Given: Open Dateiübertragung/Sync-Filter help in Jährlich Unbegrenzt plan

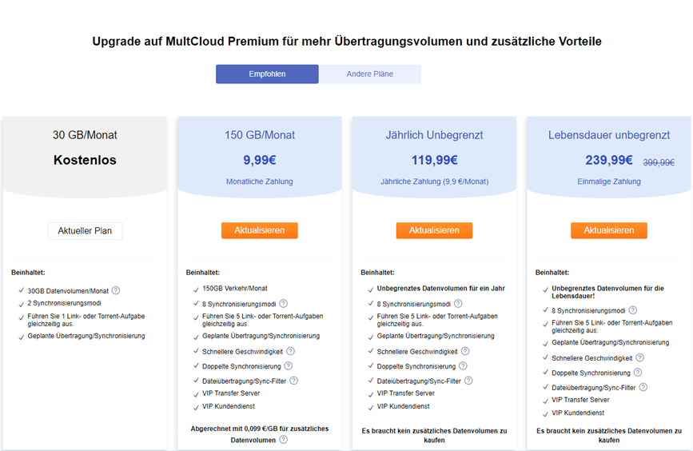Looking at the screenshot, I should (x=468, y=381).
